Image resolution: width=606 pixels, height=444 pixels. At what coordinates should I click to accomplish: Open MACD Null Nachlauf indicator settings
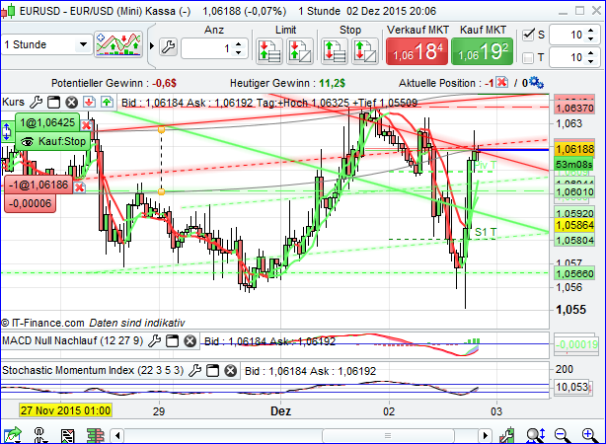155,340
